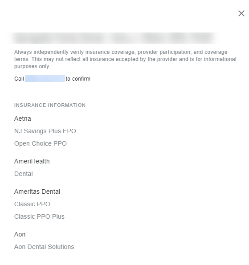Pick the Classic PPO Plus plan
Viewport: 249px width, 265px height.
39,216
